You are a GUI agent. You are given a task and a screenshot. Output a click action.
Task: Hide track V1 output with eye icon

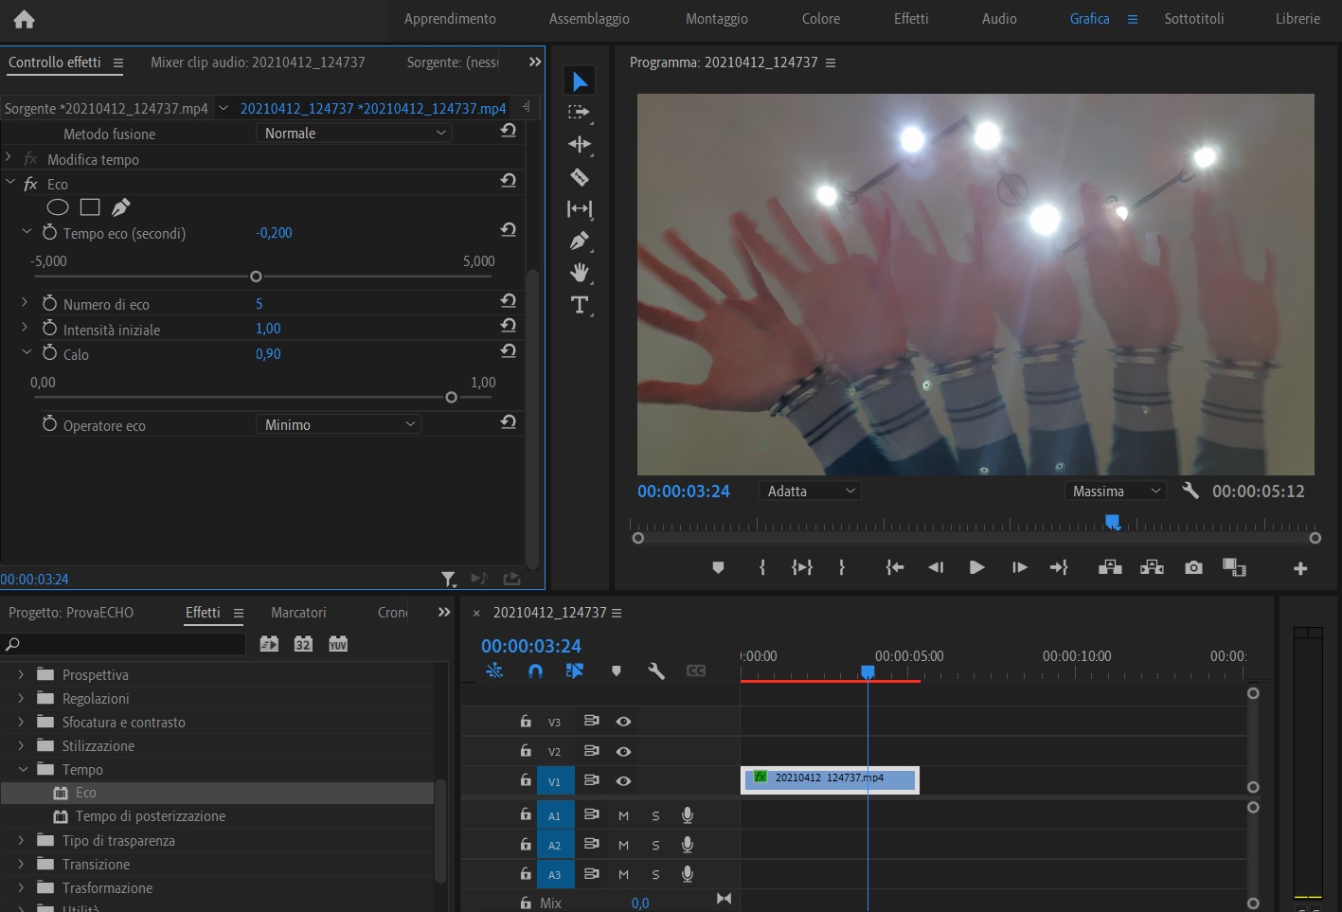(623, 780)
